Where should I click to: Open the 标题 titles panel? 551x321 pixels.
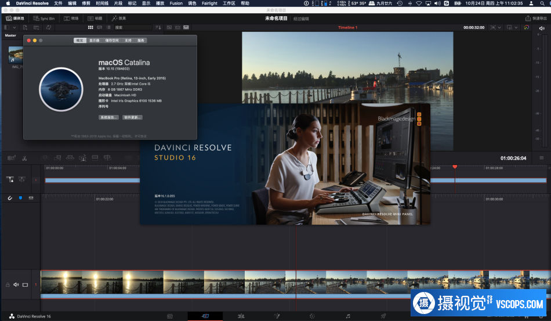coord(95,18)
